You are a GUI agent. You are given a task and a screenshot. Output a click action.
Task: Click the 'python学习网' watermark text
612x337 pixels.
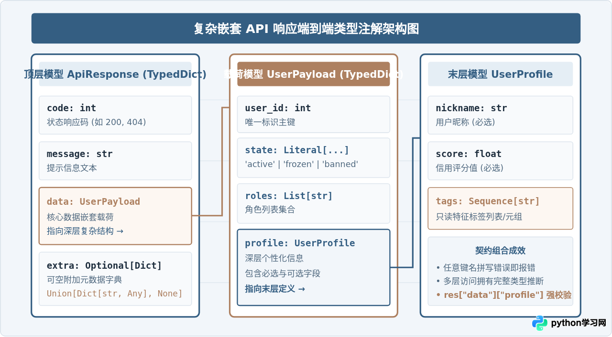pos(579,323)
